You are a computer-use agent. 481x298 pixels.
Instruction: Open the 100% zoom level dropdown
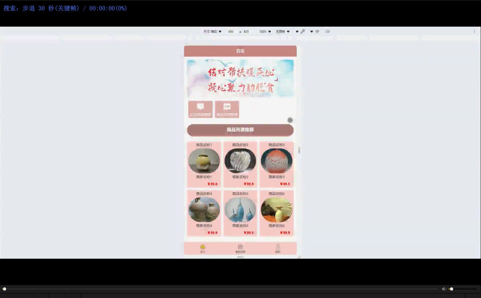[x=264, y=31]
